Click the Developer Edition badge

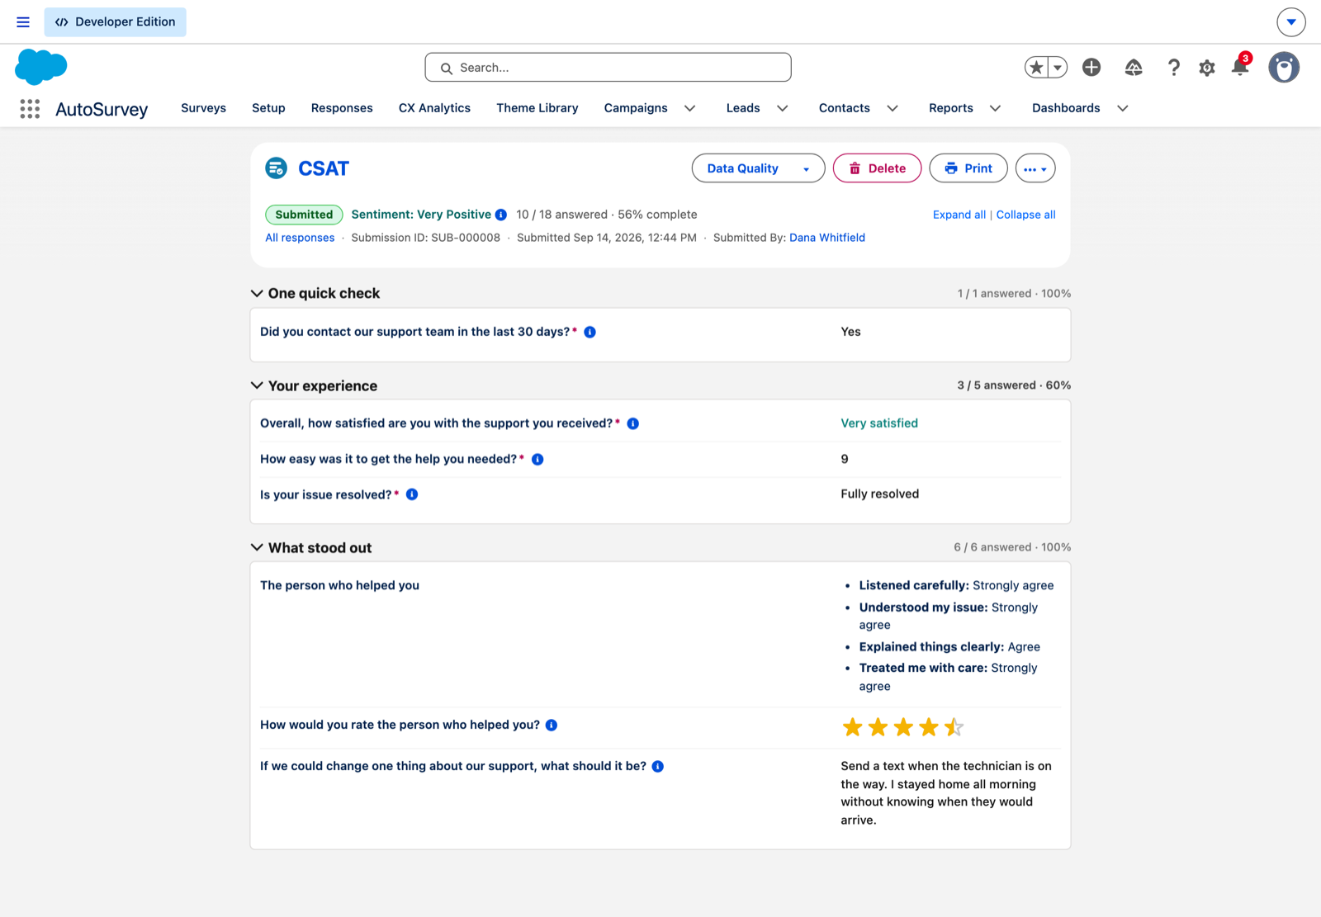tap(116, 22)
